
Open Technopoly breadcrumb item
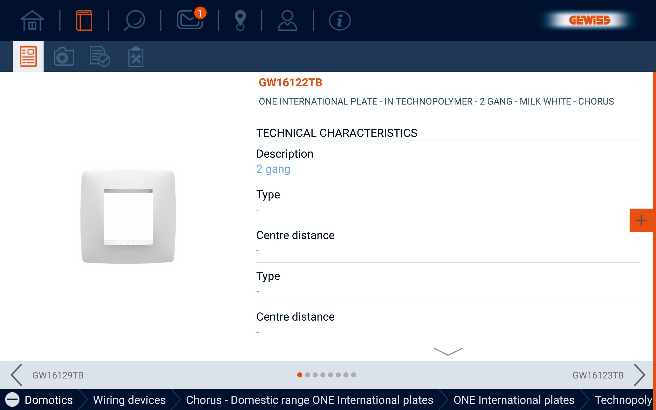623,400
